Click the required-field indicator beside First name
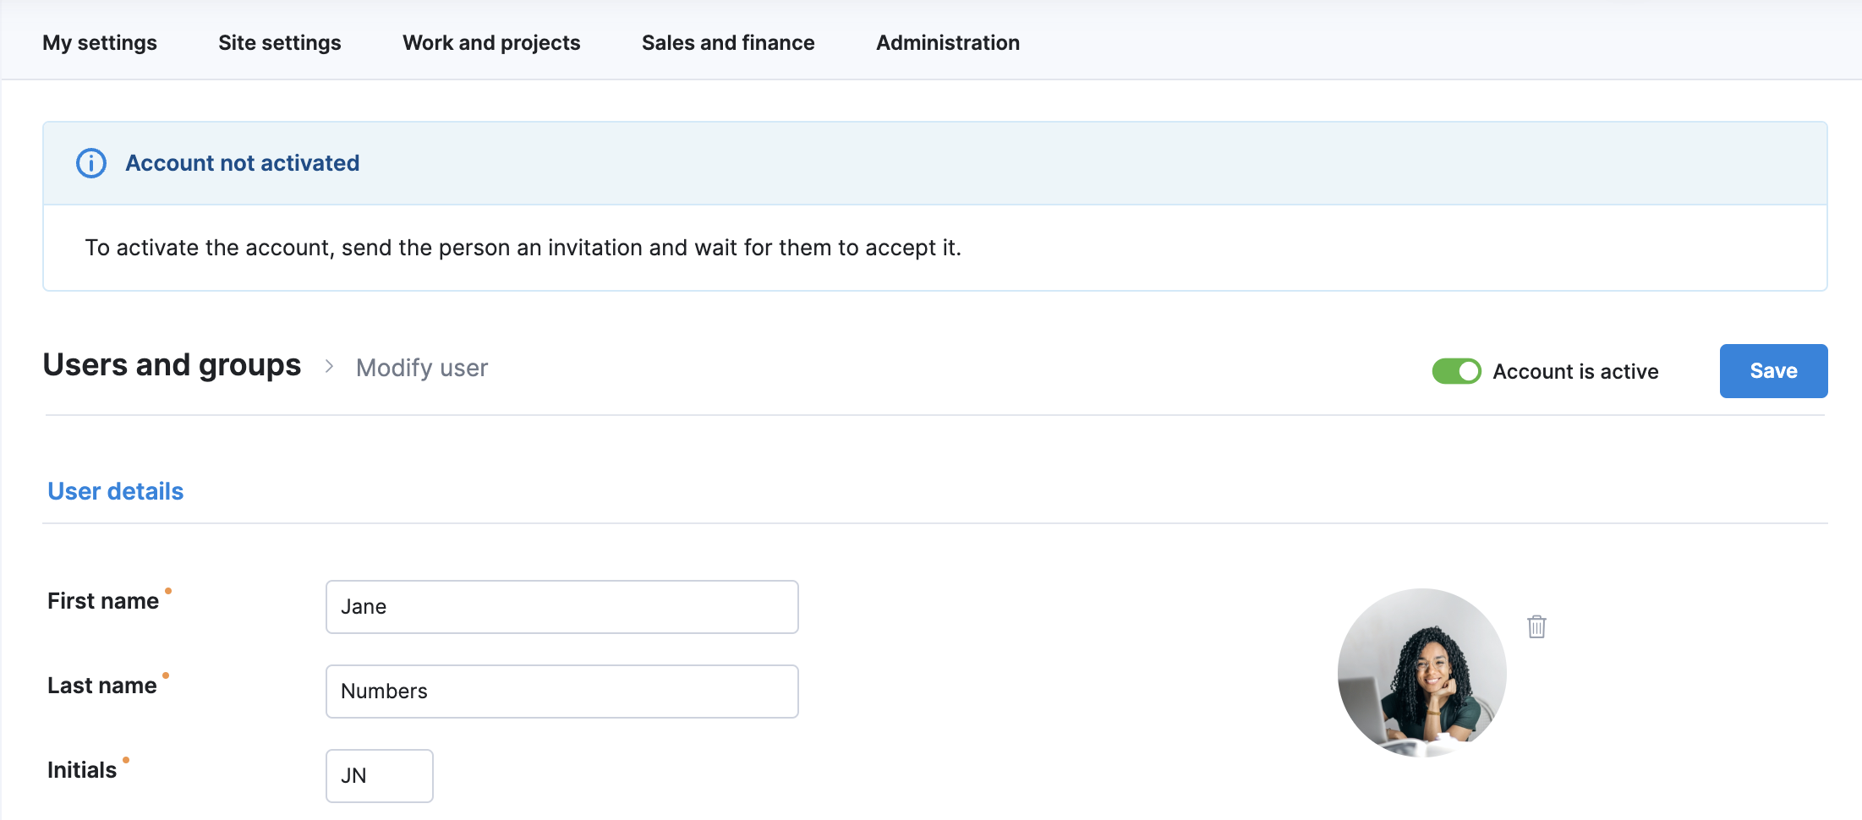This screenshot has width=1862, height=820. (168, 590)
